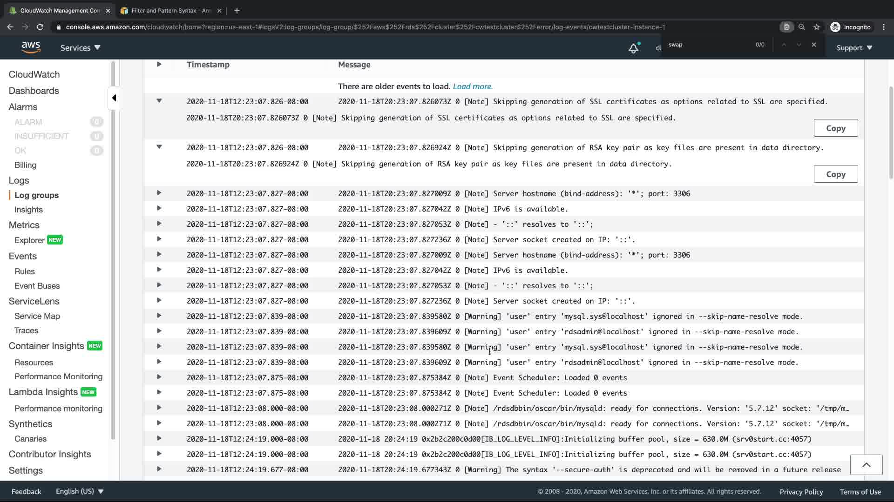
Task: Click browser reload page icon
Action: tap(40, 27)
